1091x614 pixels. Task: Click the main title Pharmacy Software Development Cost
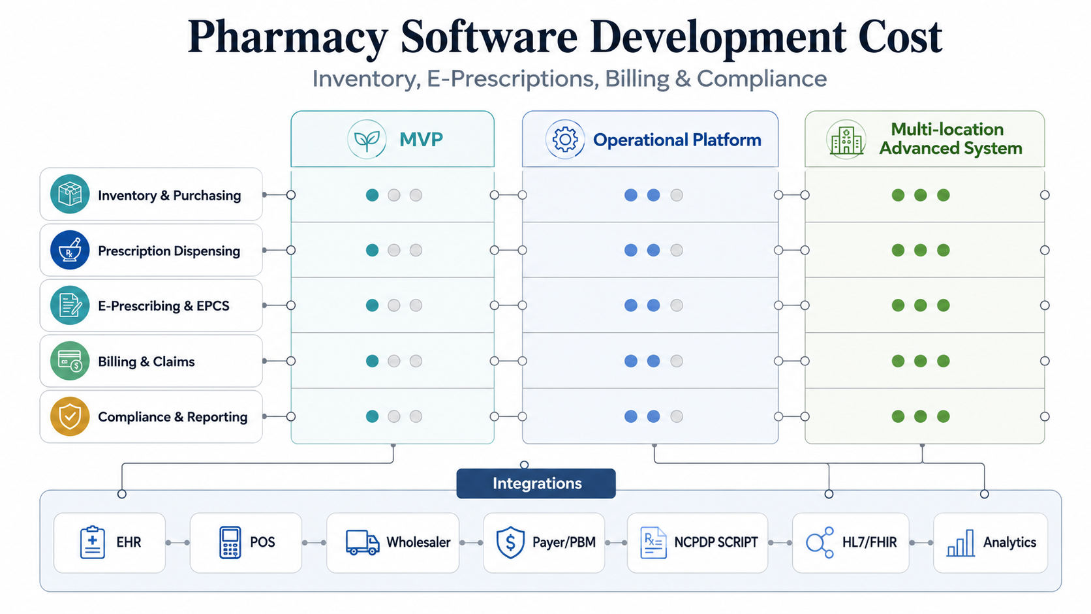pyautogui.click(x=565, y=37)
